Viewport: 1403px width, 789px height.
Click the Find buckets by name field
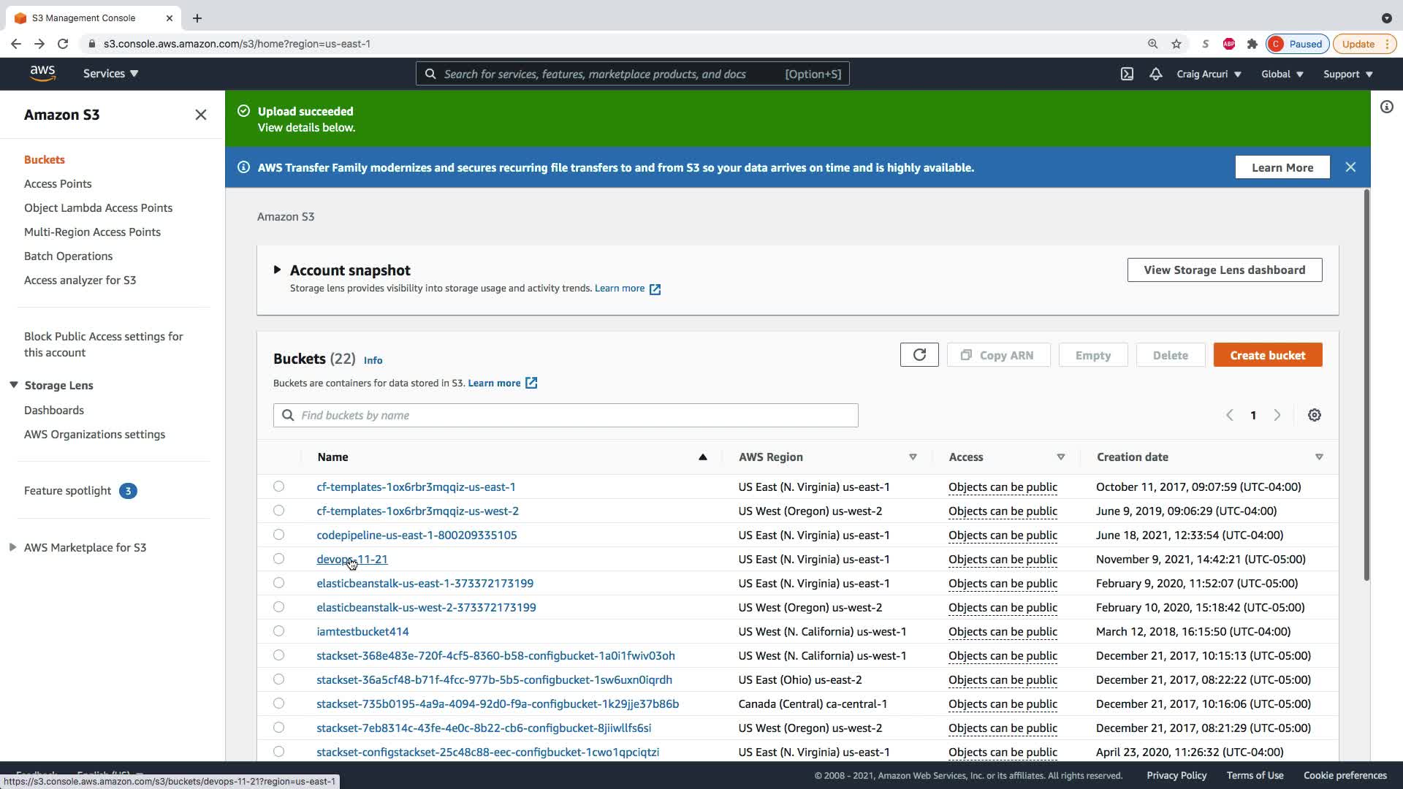click(566, 415)
